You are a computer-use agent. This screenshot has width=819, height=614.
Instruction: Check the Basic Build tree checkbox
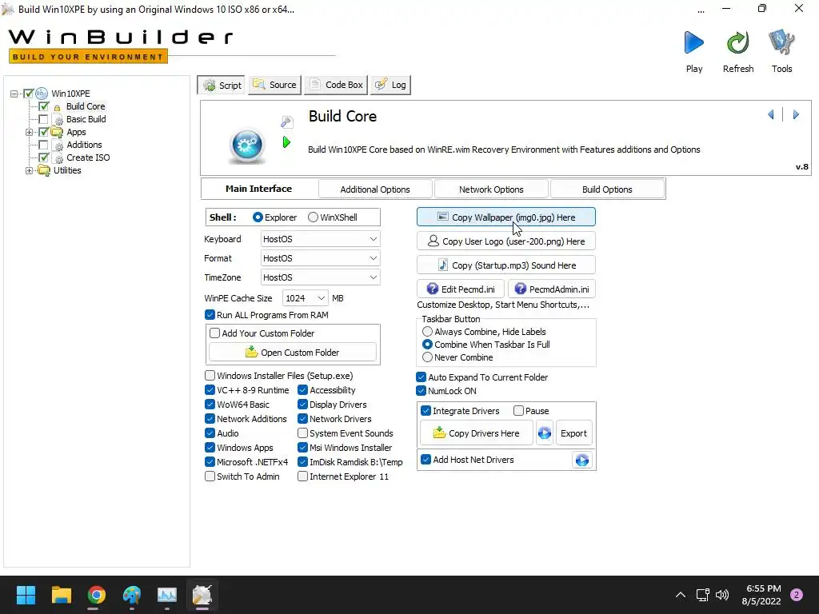tap(44, 120)
